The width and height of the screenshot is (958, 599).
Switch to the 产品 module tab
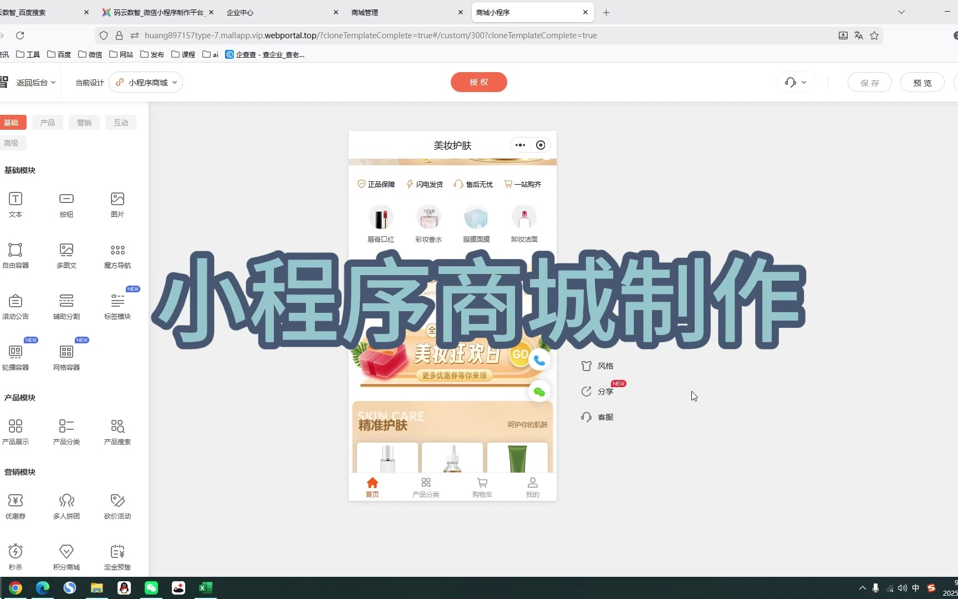click(48, 123)
